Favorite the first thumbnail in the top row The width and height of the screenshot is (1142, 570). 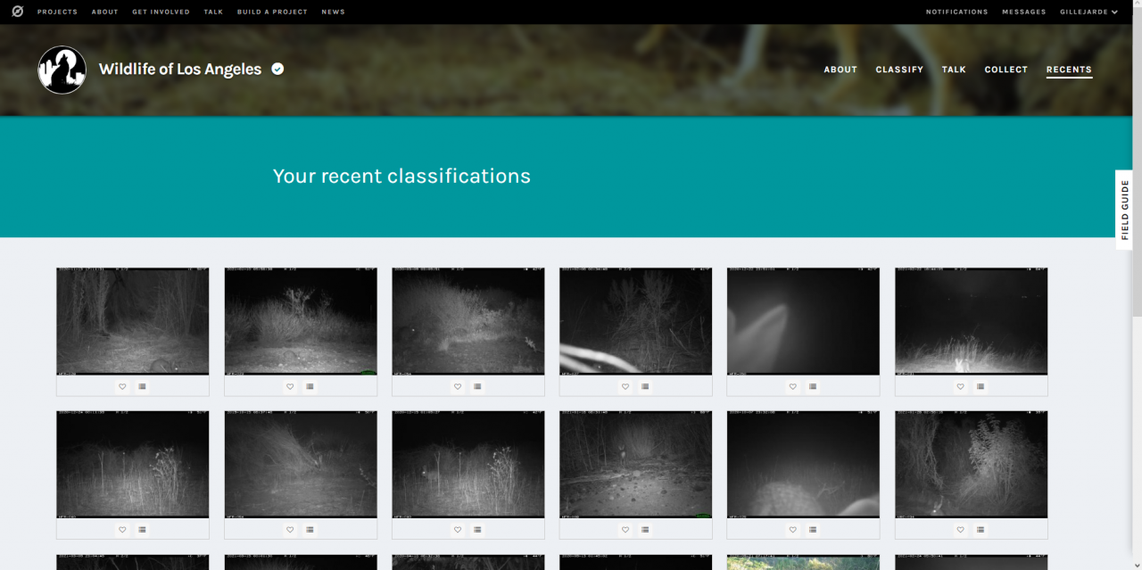[x=122, y=386]
